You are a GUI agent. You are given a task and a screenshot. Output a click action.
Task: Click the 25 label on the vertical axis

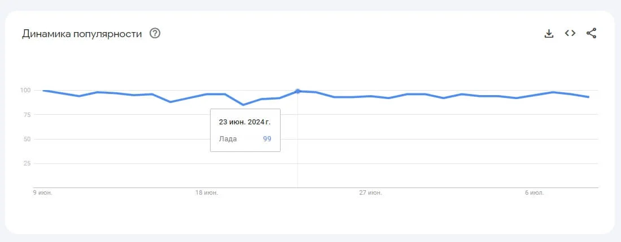26,164
